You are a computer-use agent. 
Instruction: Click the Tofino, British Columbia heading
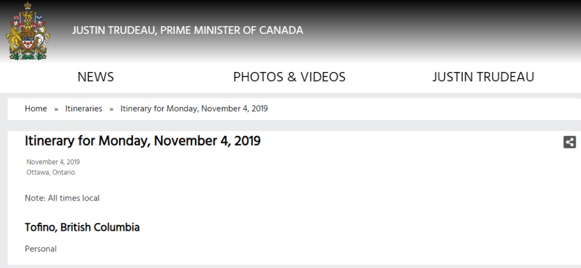(82, 227)
